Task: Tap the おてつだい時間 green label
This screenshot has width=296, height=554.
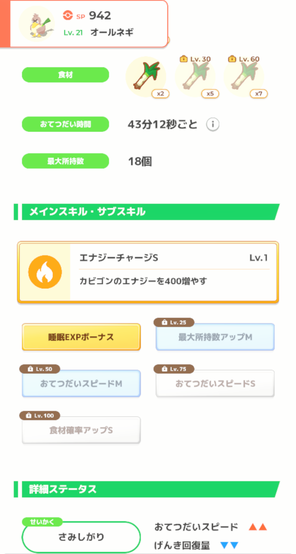Action: pyautogui.click(x=65, y=124)
